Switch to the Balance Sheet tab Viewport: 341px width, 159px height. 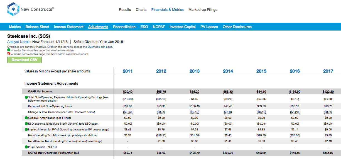coord(37,27)
